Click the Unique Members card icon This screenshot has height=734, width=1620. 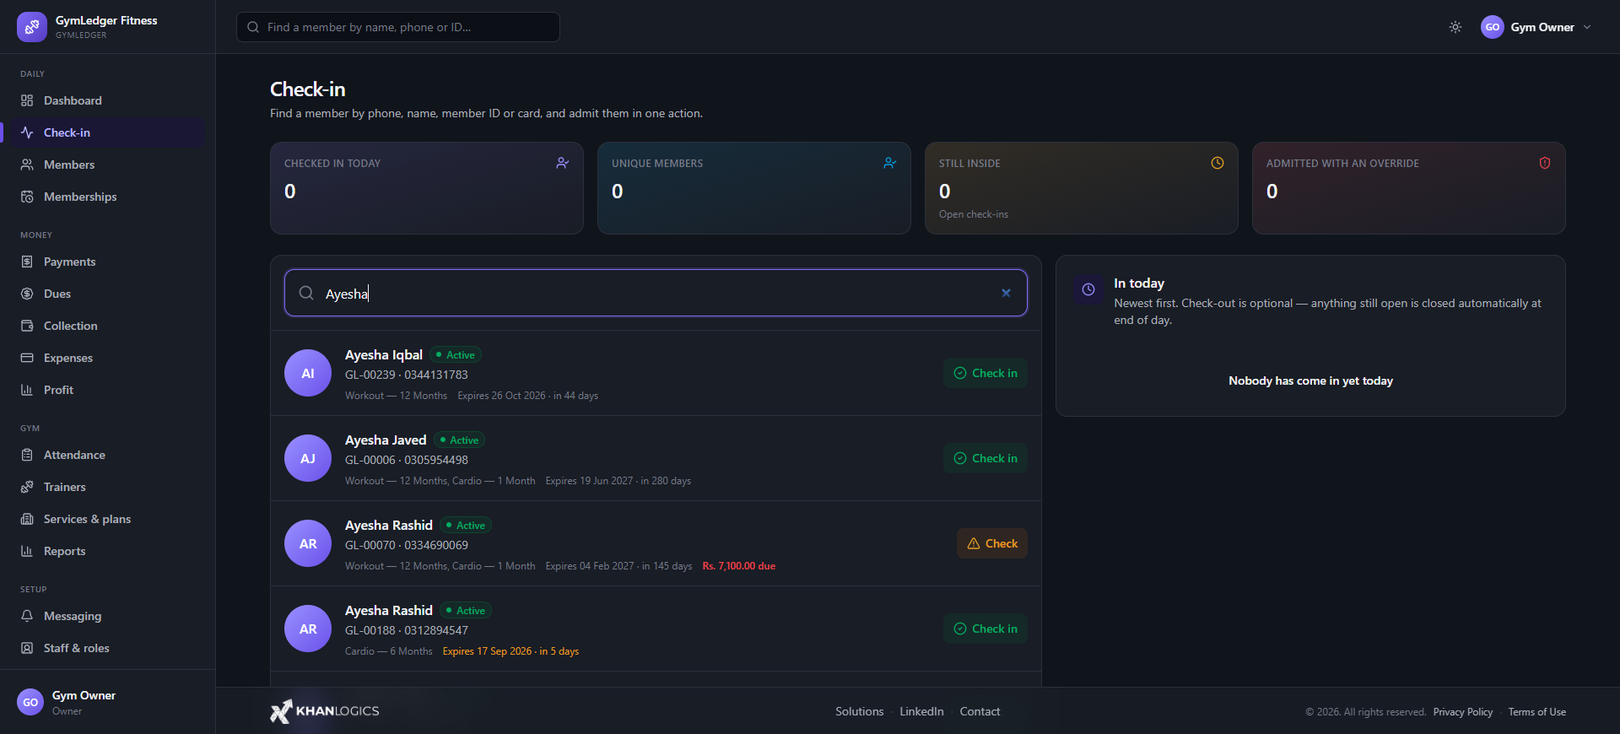[x=890, y=163]
